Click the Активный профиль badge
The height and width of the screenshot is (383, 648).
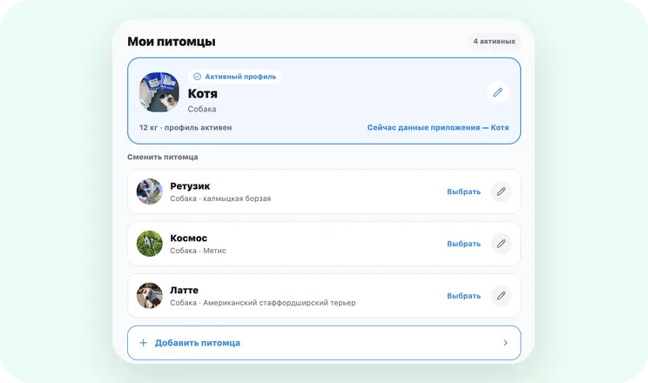click(234, 77)
